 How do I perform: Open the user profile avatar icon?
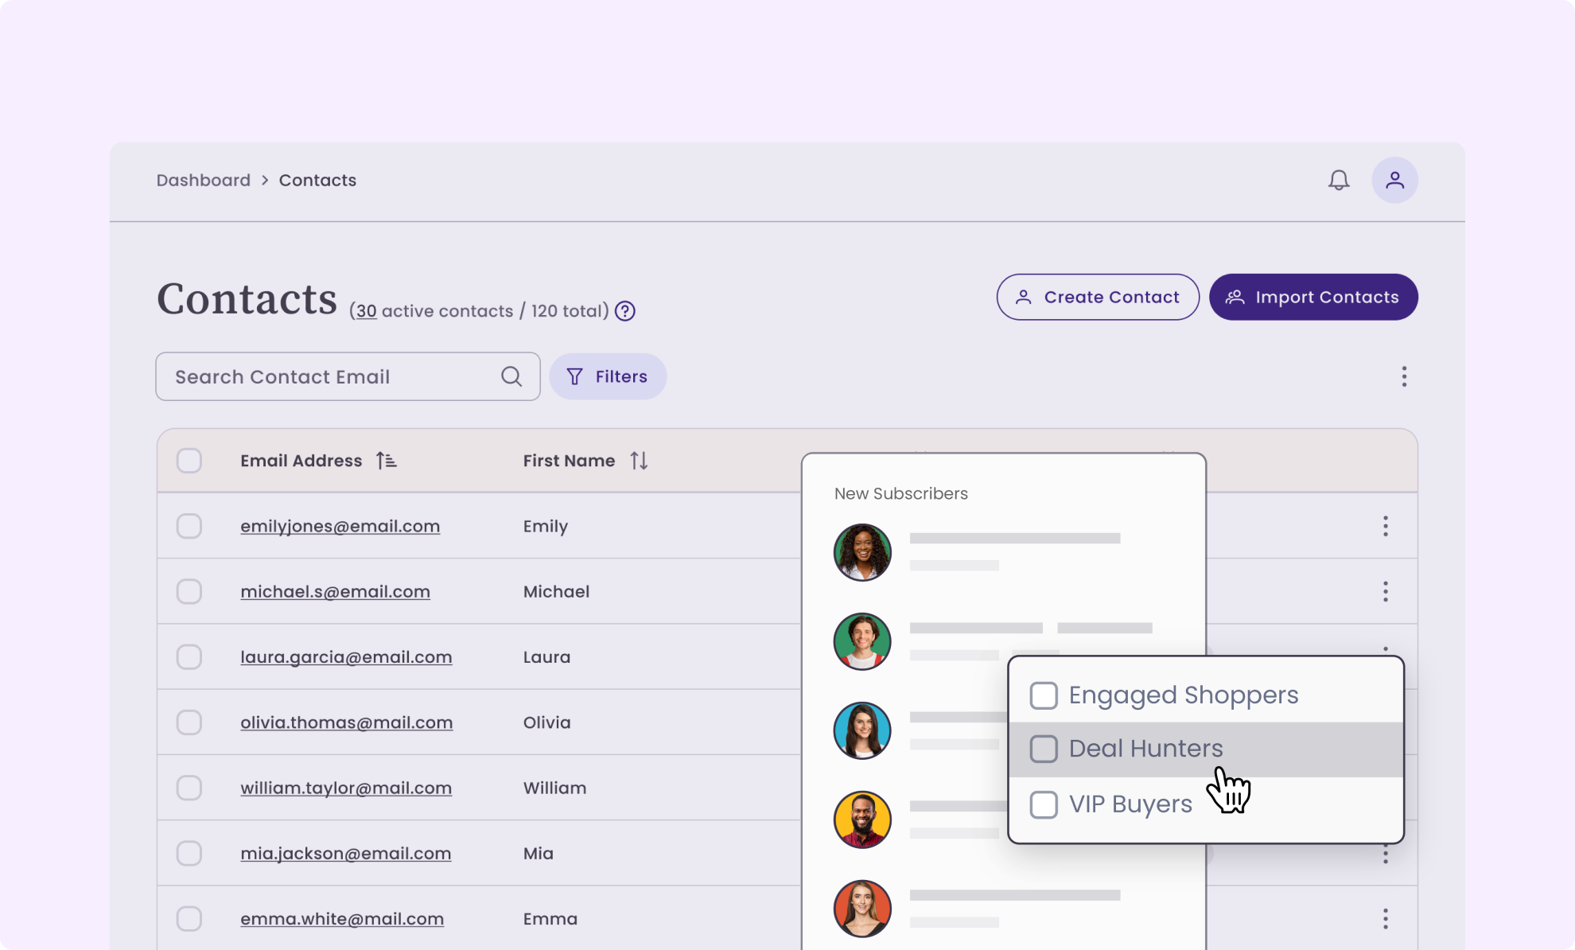pyautogui.click(x=1394, y=180)
